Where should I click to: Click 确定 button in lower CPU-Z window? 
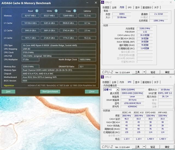(167, 147)
